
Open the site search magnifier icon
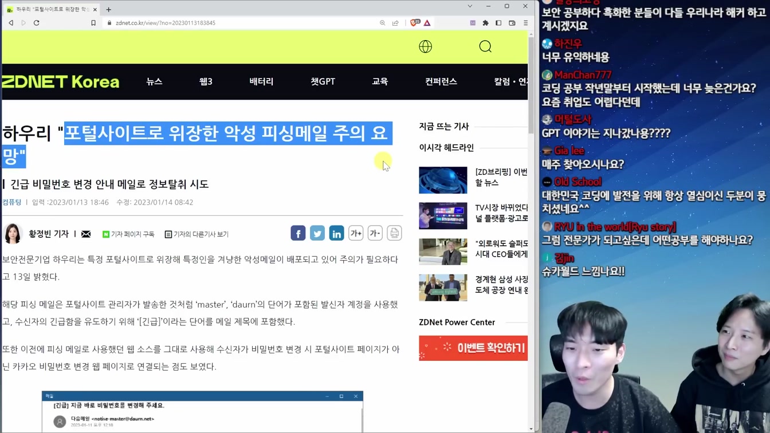tap(485, 46)
